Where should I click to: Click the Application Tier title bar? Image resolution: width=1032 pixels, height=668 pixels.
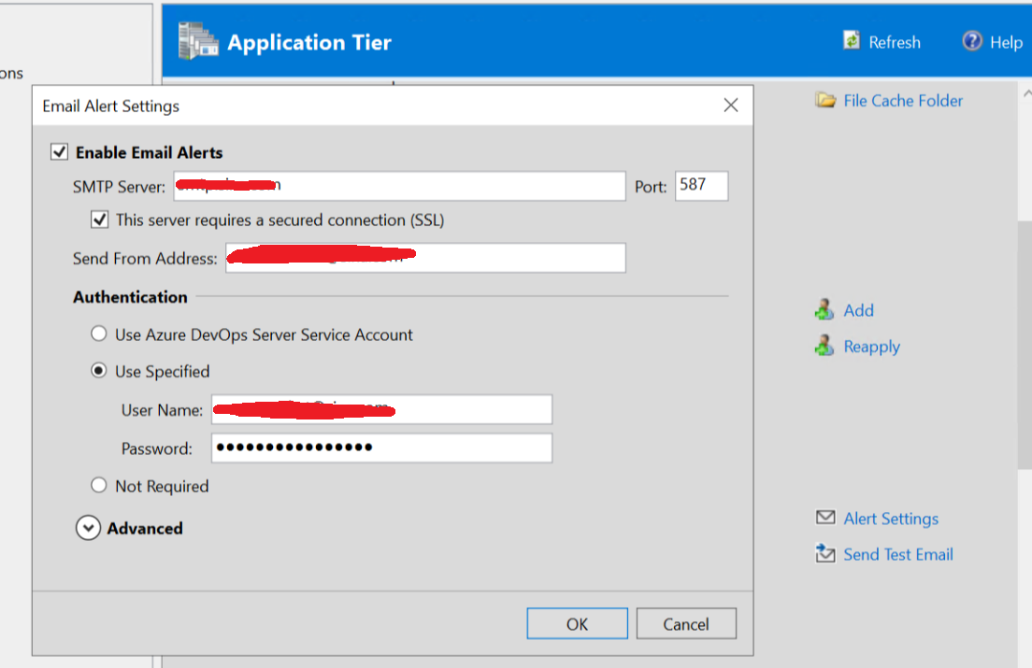pyautogui.click(x=309, y=41)
